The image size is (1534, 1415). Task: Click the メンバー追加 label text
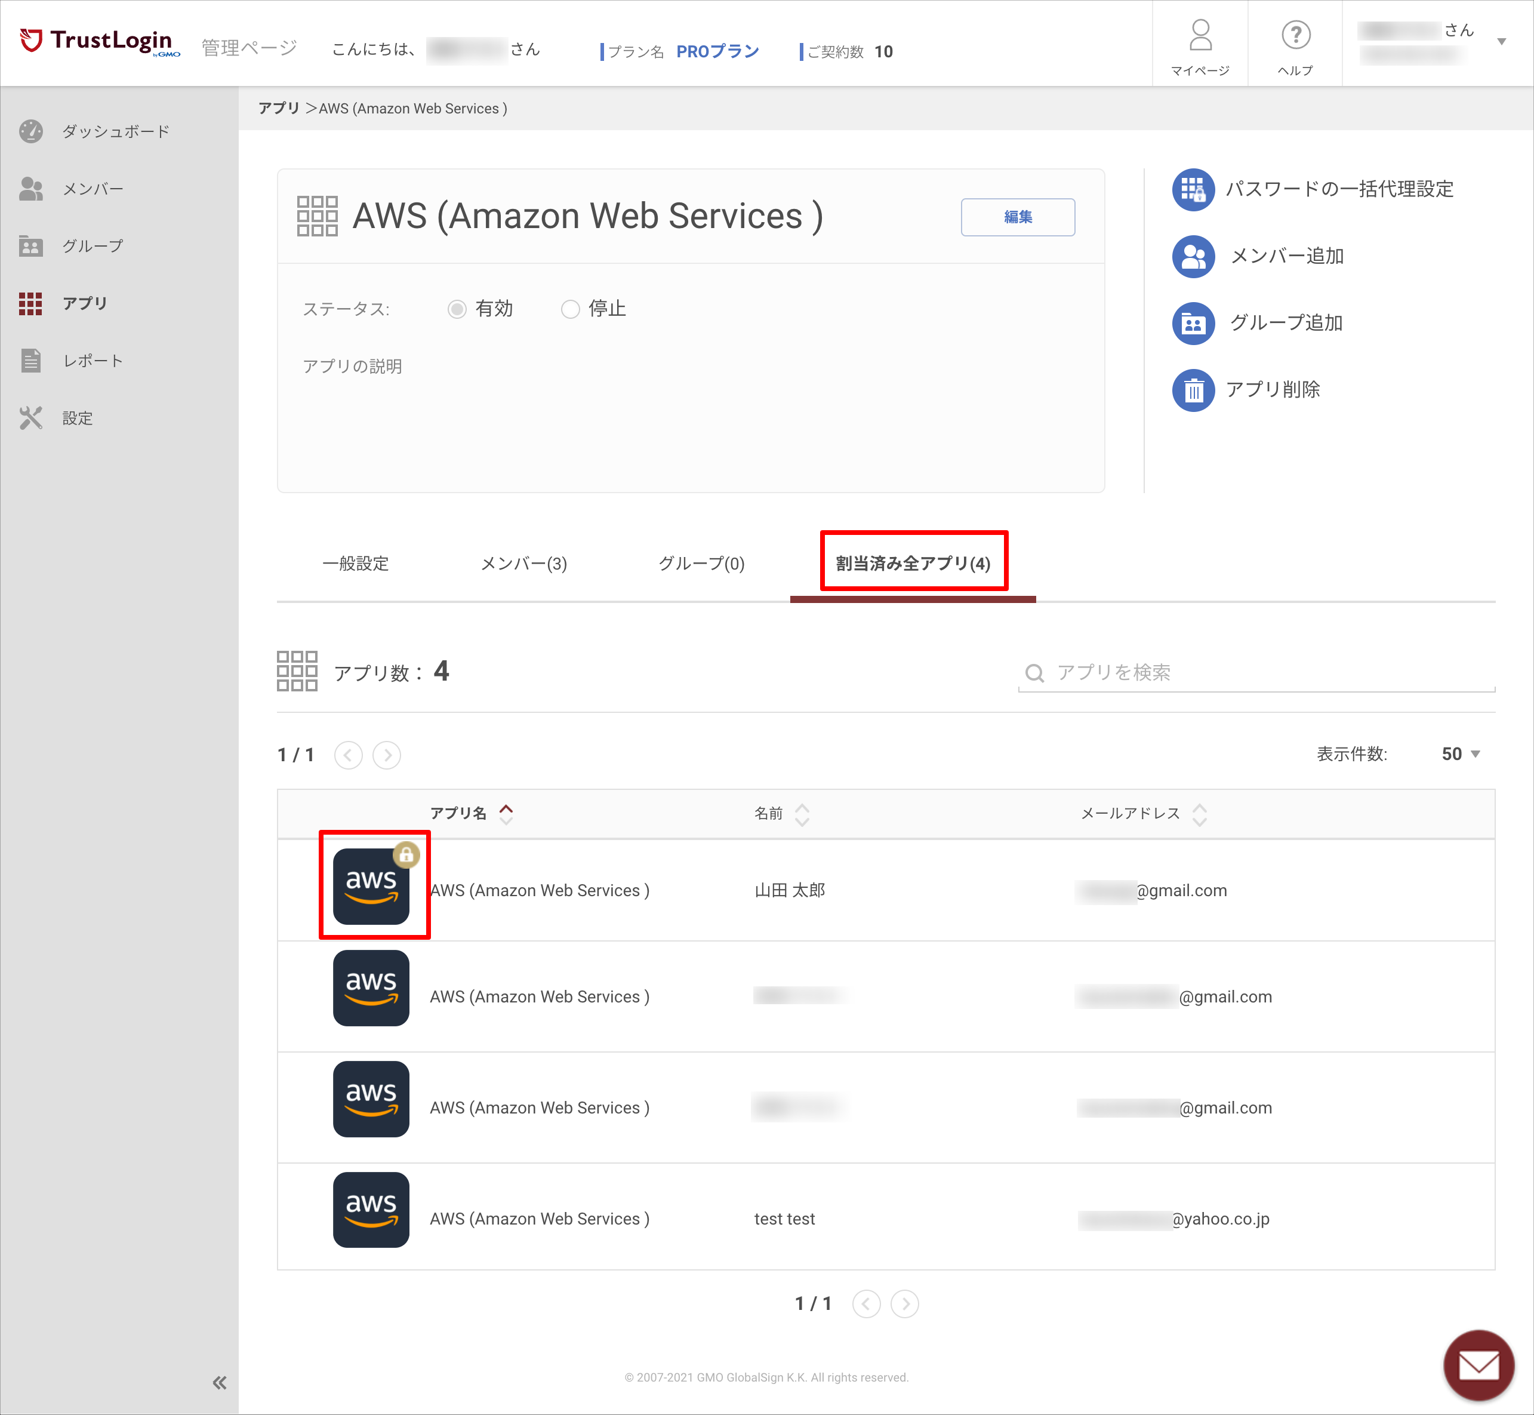click(x=1287, y=256)
